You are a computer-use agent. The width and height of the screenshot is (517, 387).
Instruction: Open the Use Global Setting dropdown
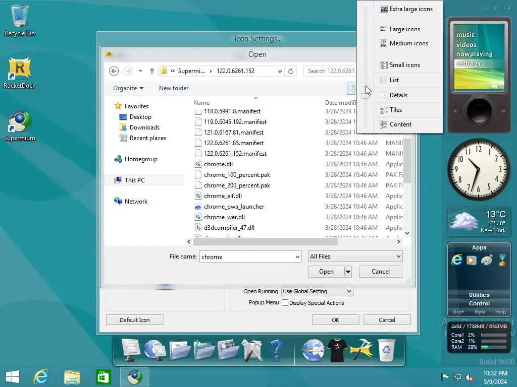(317, 292)
